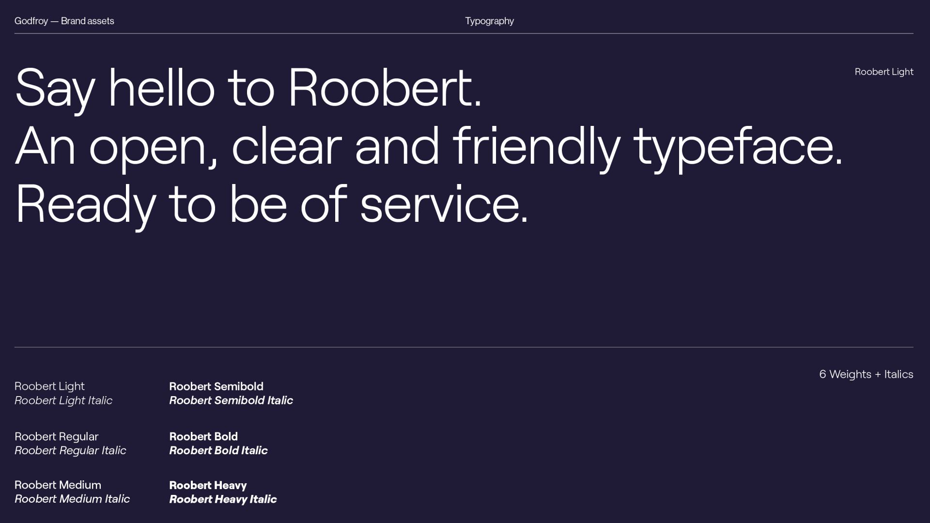Select the Roobert Medium weight sample
Viewport: 930px width, 523px height.
point(58,485)
